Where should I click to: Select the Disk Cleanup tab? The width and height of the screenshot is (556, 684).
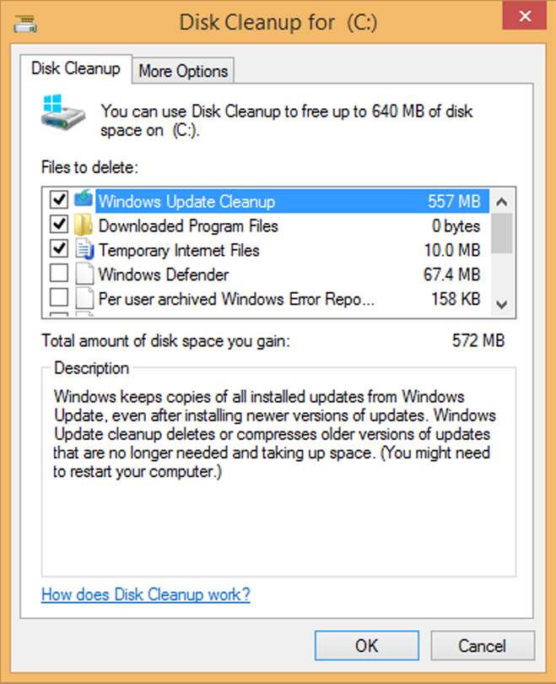click(76, 68)
